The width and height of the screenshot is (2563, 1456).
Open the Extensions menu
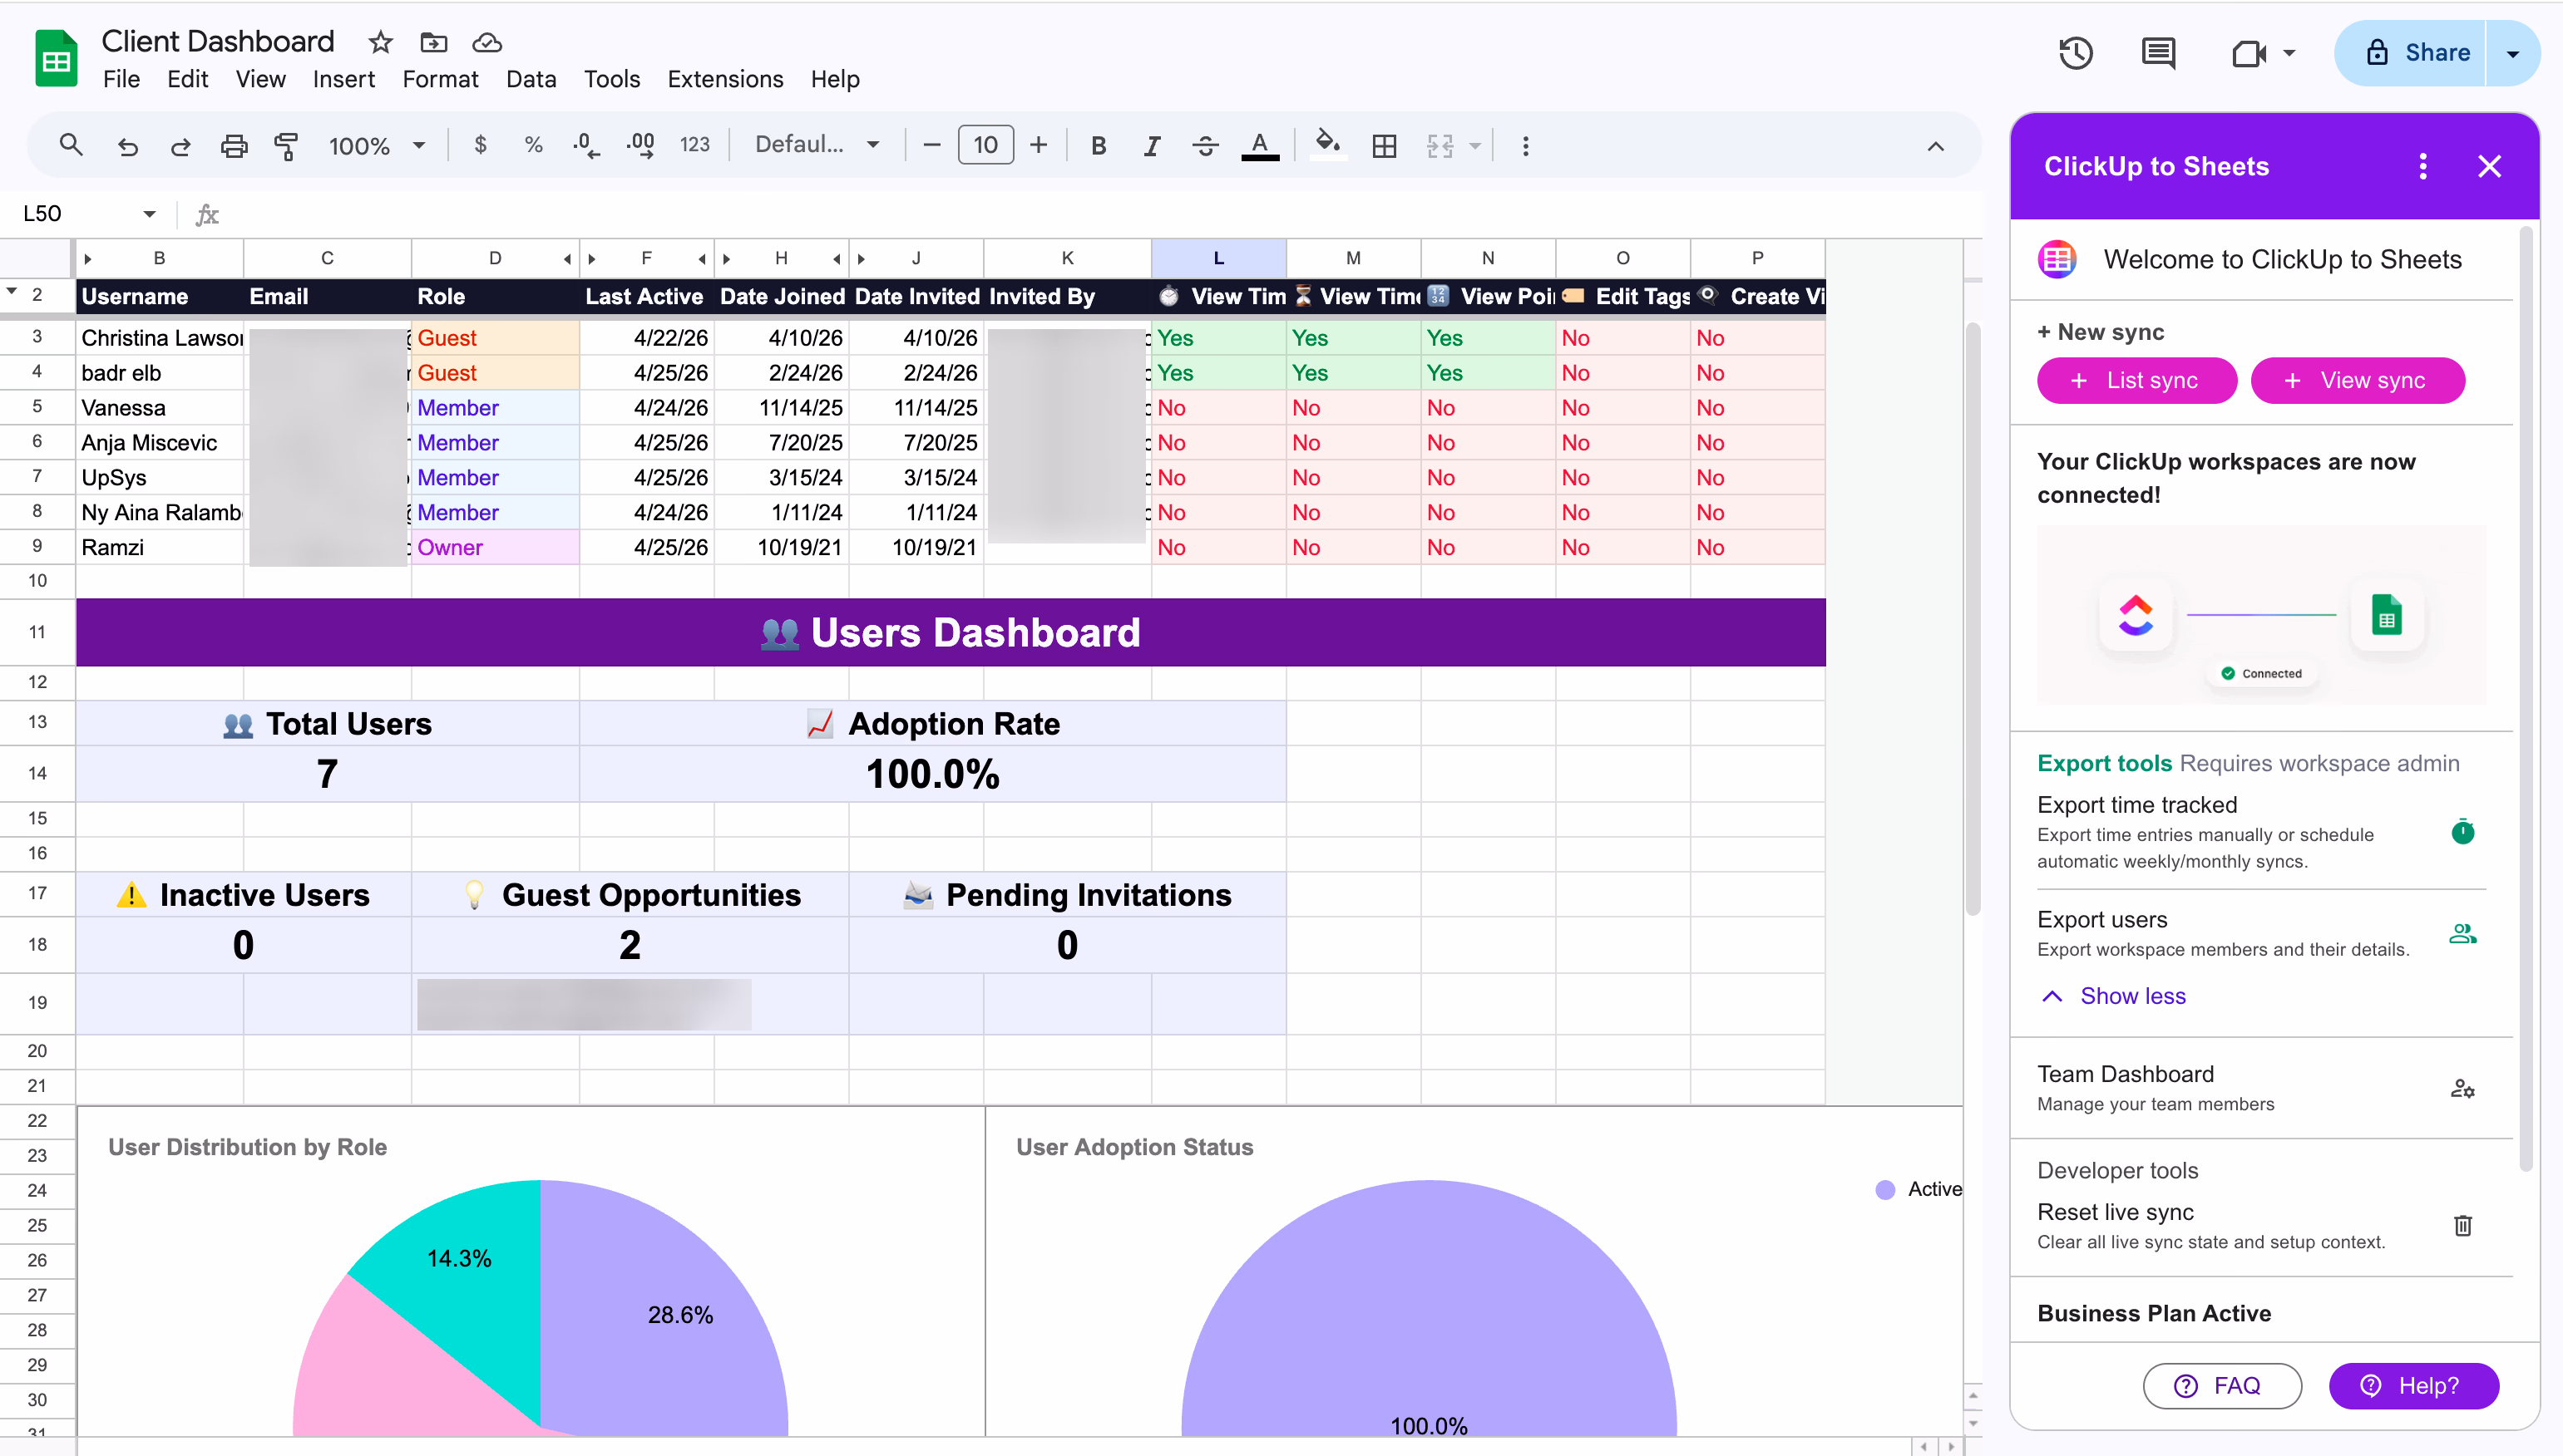(725, 79)
